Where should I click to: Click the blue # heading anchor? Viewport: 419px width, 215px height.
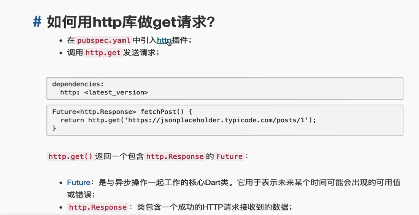point(37,21)
